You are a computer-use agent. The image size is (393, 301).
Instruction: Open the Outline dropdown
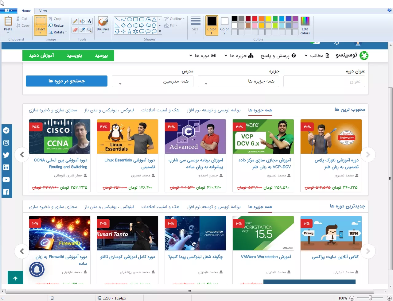click(x=174, y=19)
